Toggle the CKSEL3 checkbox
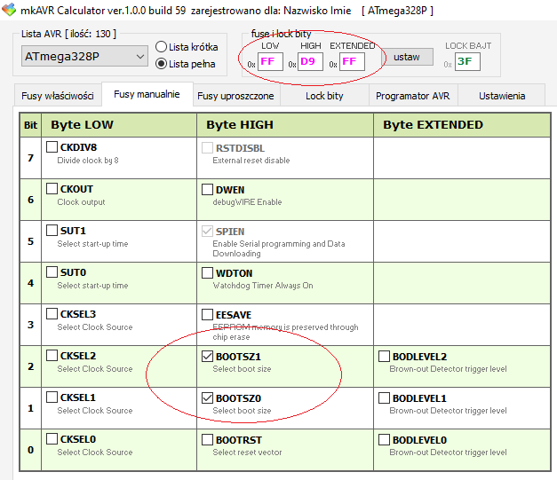The image size is (557, 480). 52,313
